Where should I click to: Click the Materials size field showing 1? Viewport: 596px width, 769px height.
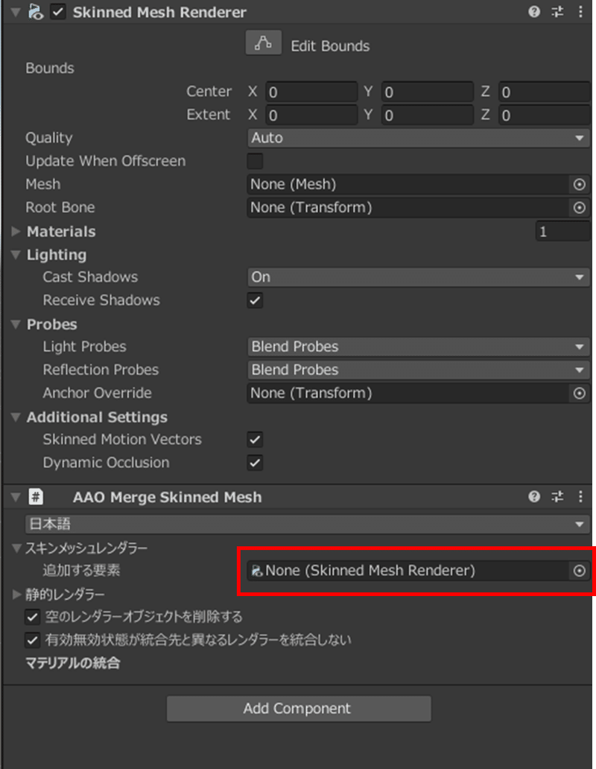click(x=562, y=232)
